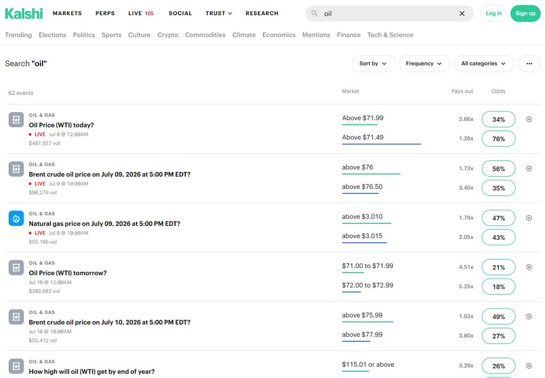Select the Crypto category tab
Viewport: 545px width, 378px height.
tap(168, 35)
